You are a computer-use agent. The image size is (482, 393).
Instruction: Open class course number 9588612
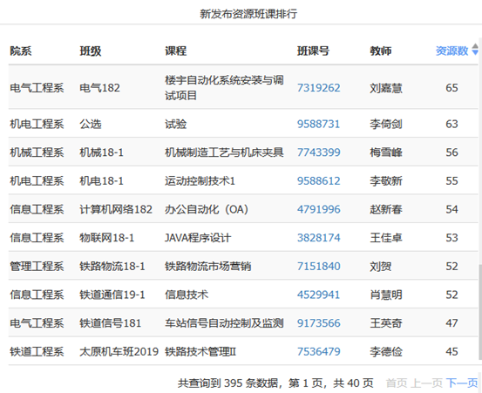click(318, 181)
